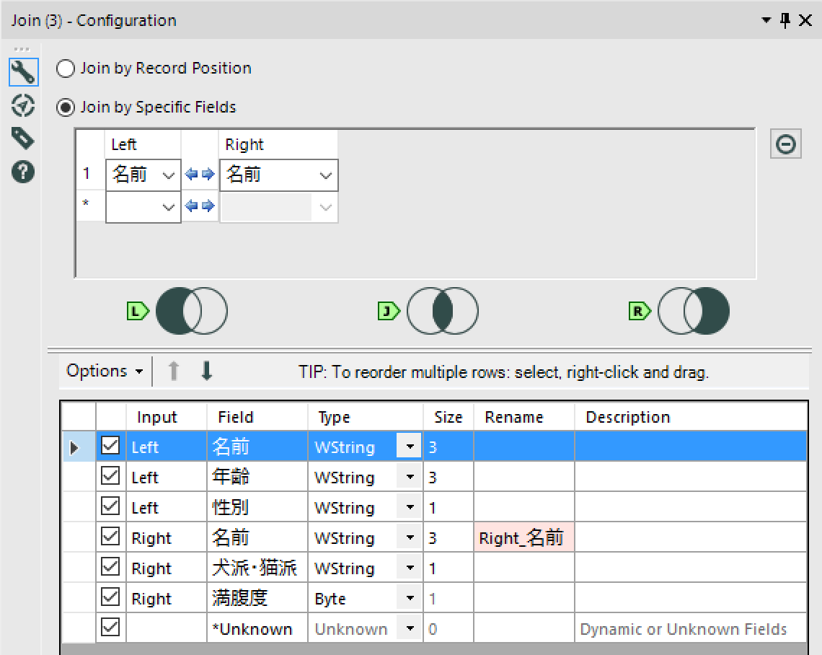Screen dimensions: 822x655
Task: Click the J join-output Venn diagram
Action: pyautogui.click(x=442, y=310)
